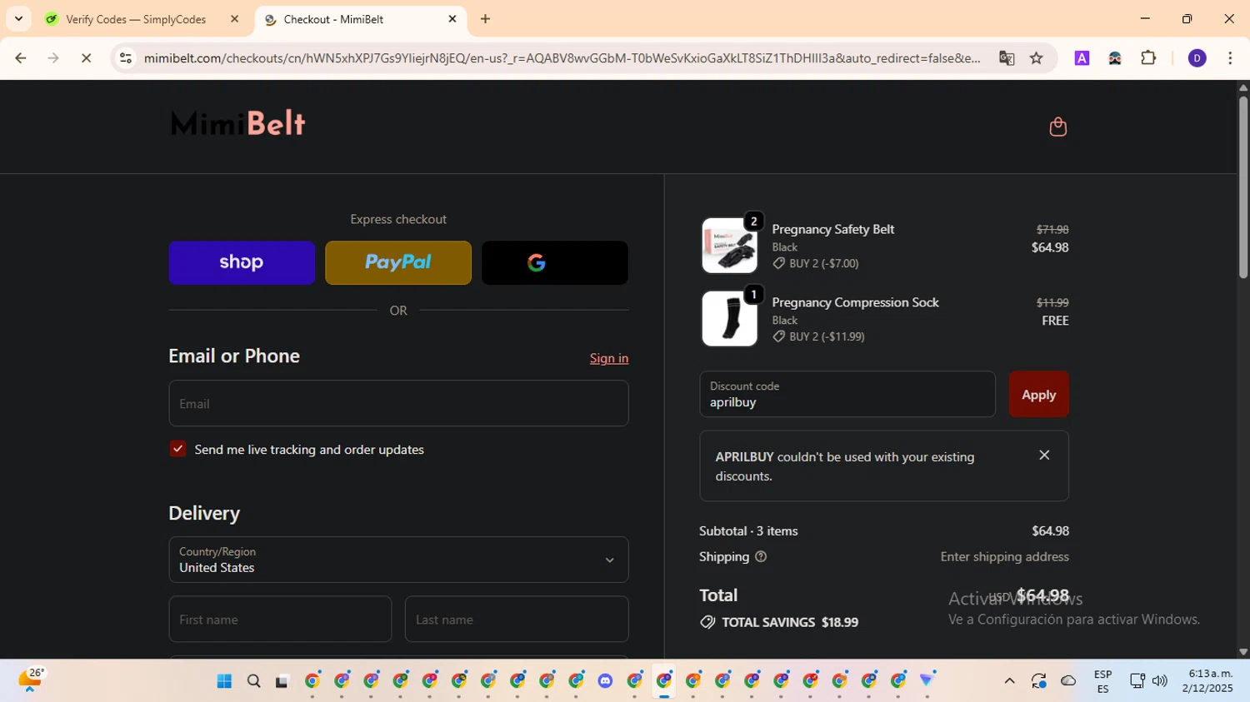
Task: Choose PayPal express checkout
Action: point(398,262)
